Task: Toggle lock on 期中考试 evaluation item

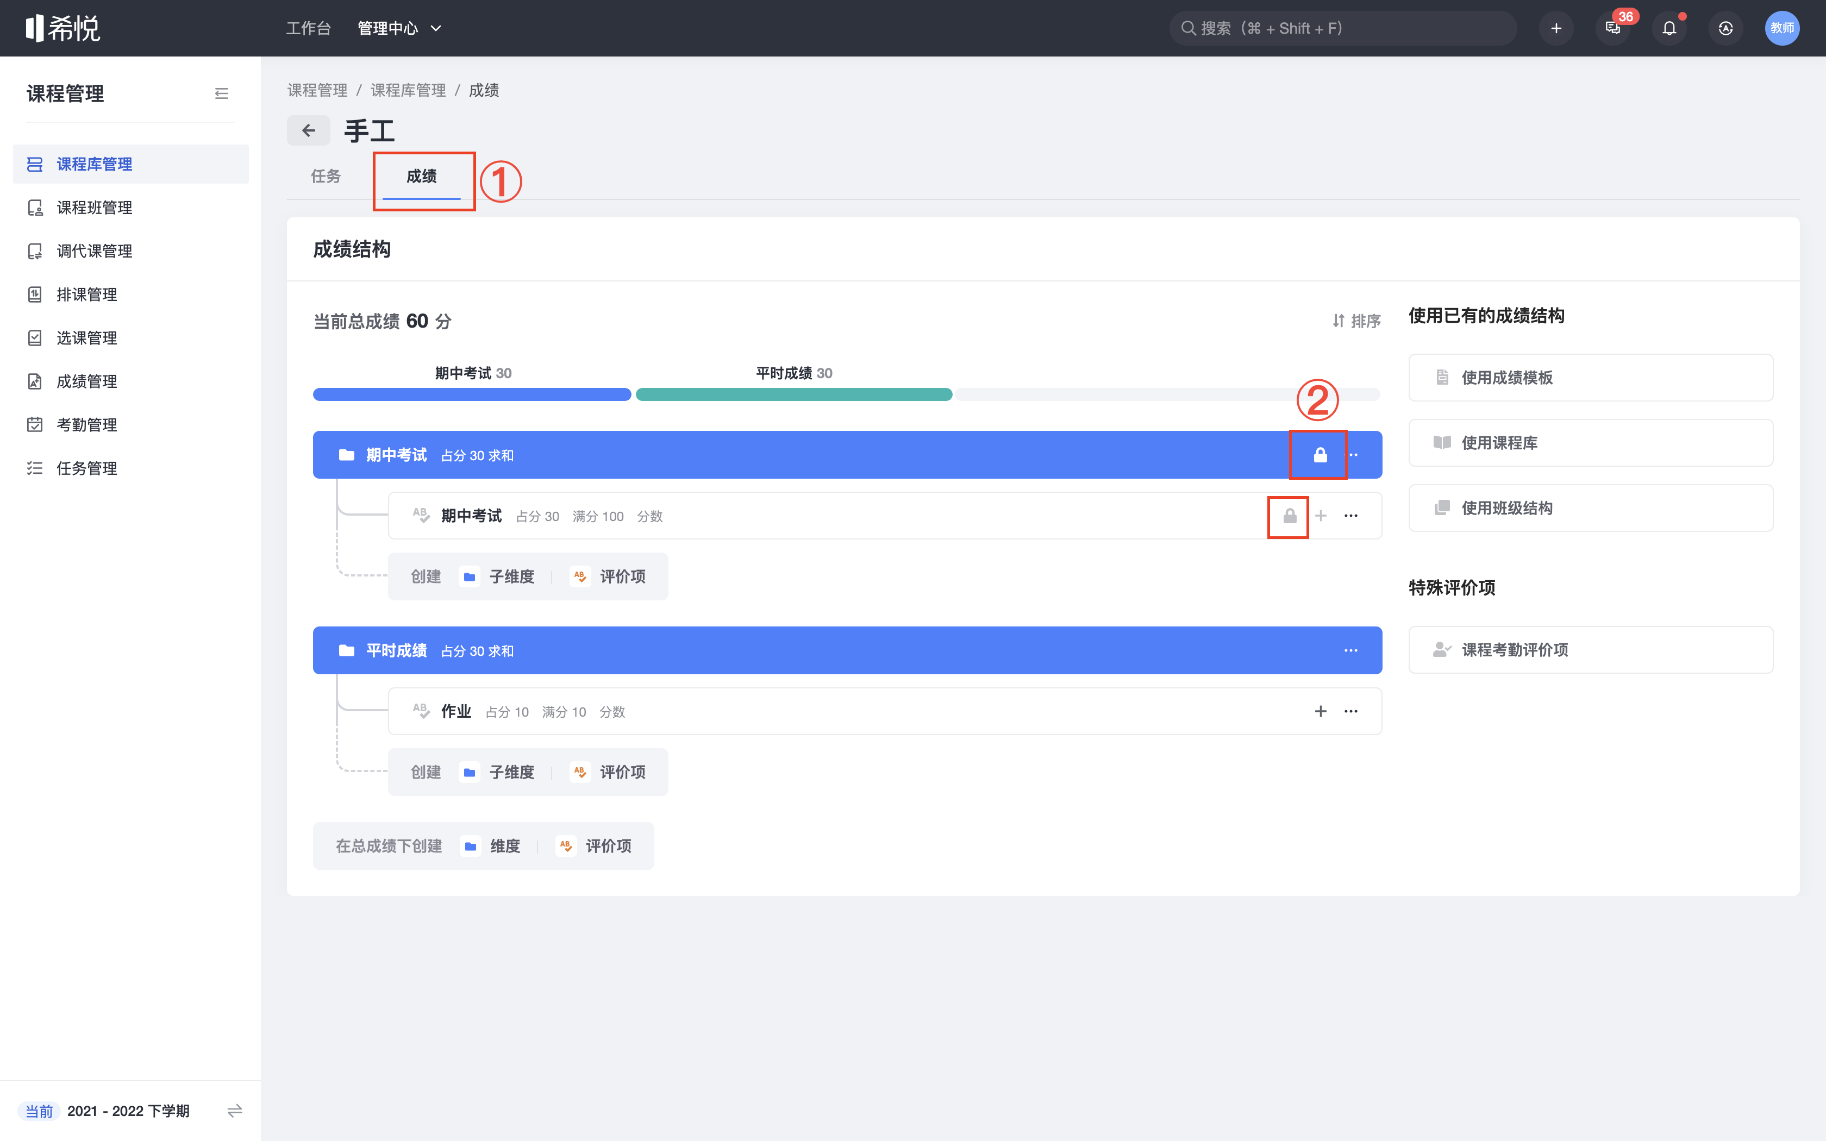Action: (1290, 516)
